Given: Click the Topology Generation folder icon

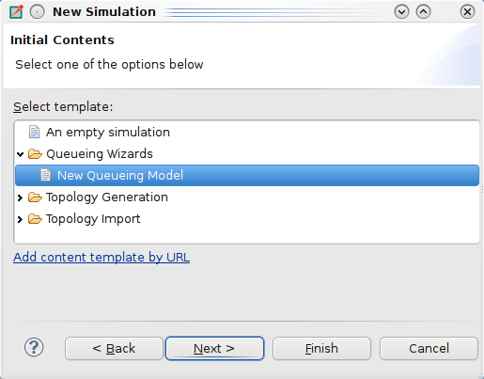Looking at the screenshot, I should [35, 197].
